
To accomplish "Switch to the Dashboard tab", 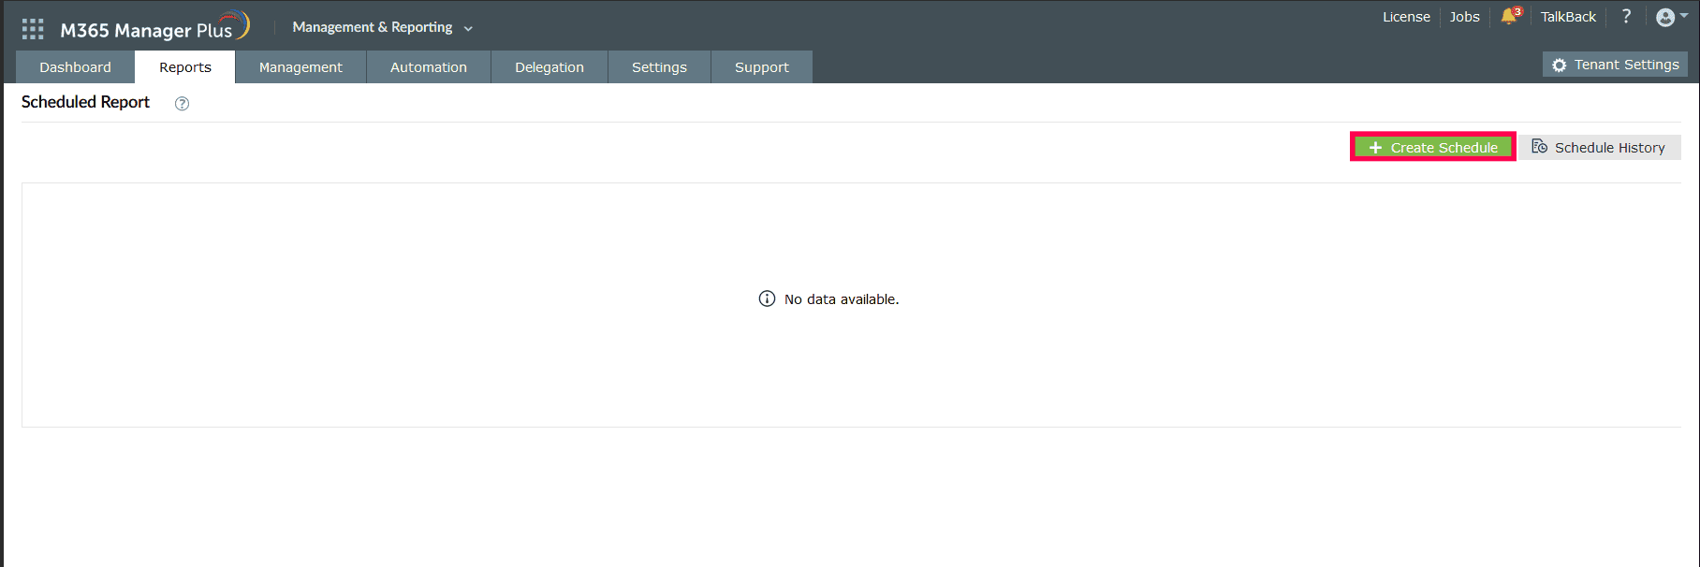I will [76, 67].
